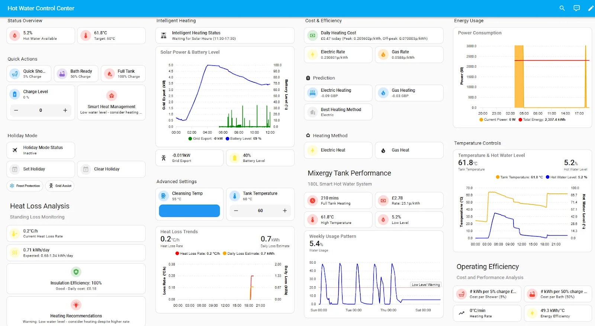Open the Energy Efficiency 49.3 kWh/°C card
The height and width of the screenshot is (326, 595).
(x=558, y=313)
